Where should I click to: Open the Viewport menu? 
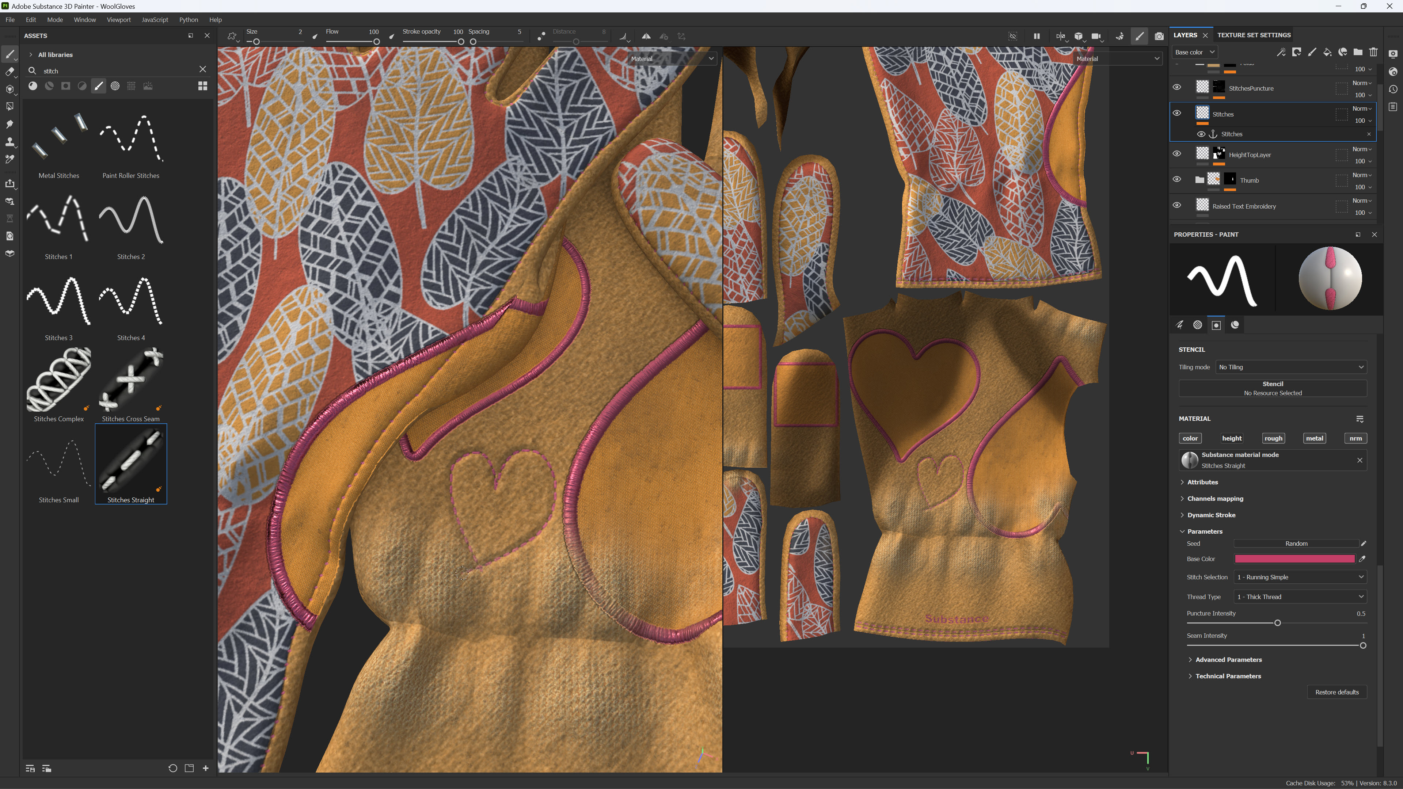(x=118, y=20)
